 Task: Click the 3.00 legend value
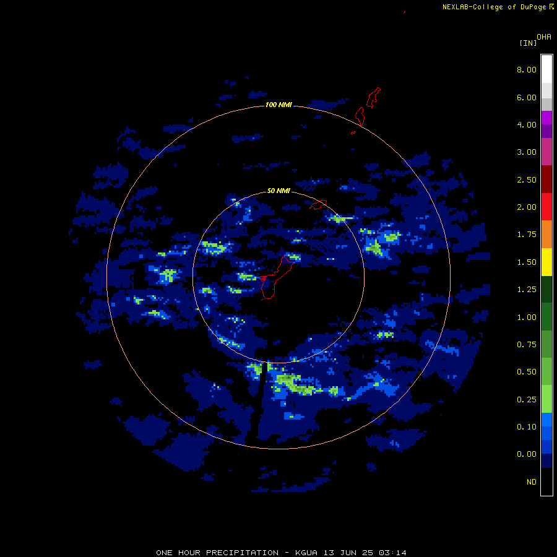click(527, 152)
